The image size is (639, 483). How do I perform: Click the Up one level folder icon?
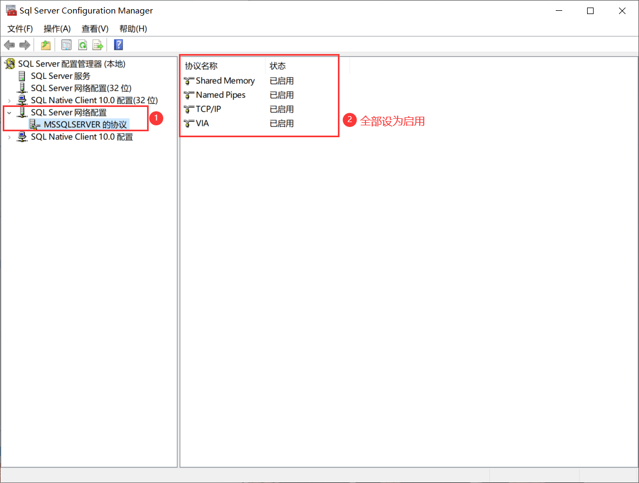point(45,45)
